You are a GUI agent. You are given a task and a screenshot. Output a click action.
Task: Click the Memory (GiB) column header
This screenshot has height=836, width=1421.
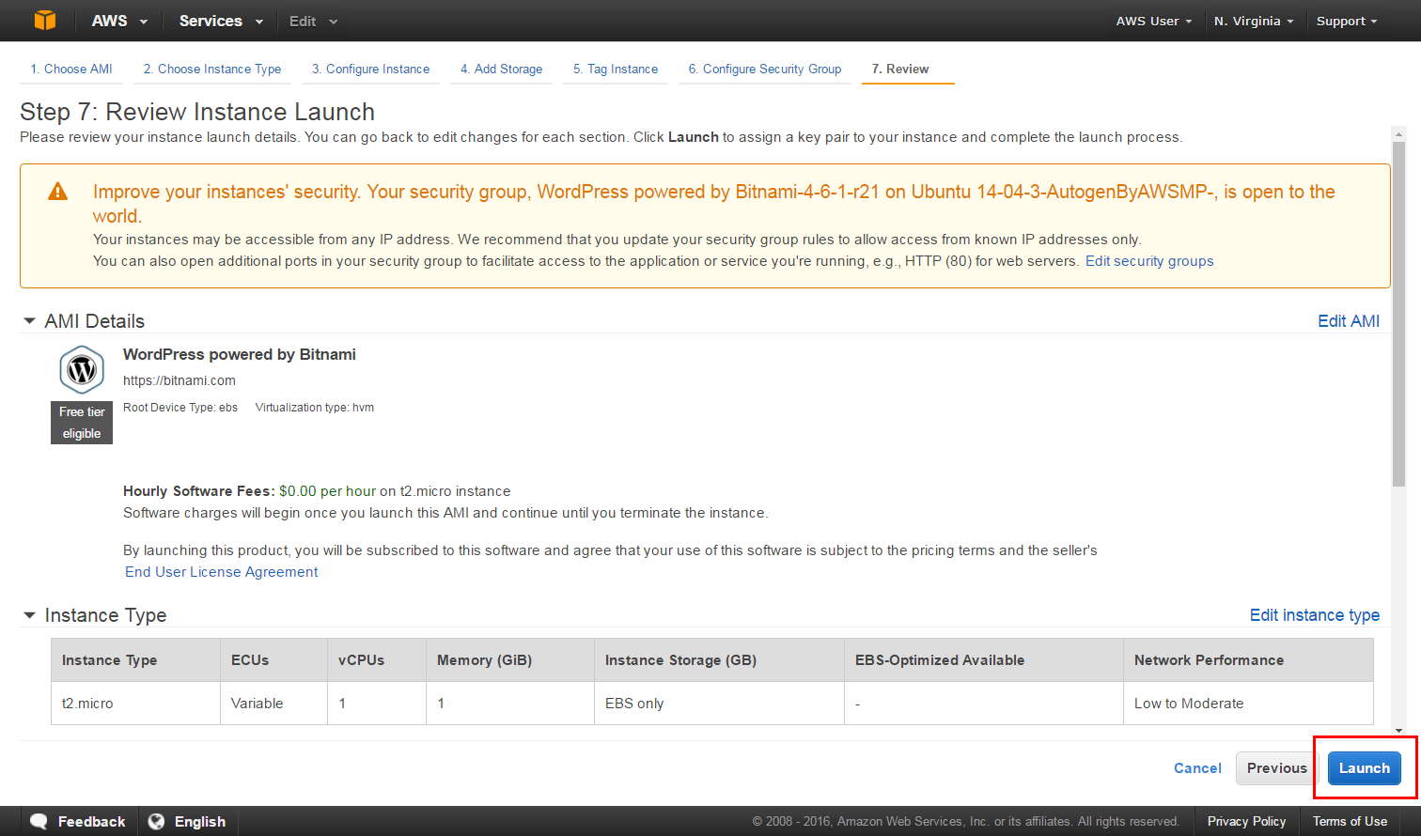(x=510, y=660)
